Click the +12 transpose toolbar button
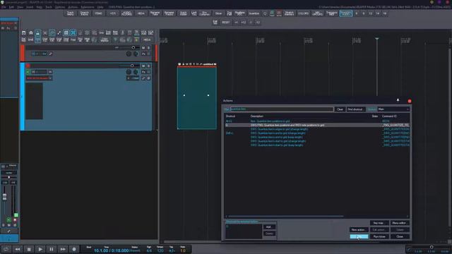 (244, 22)
